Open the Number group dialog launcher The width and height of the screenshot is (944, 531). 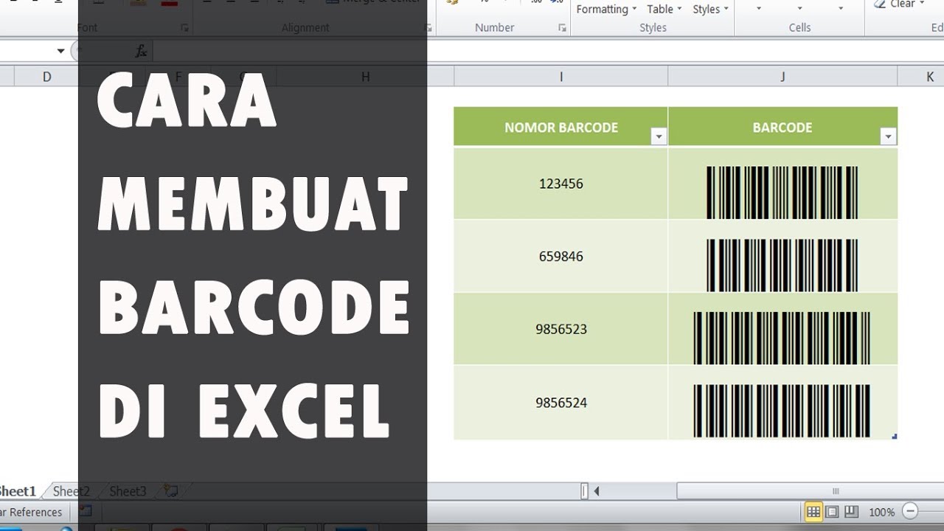tap(562, 28)
